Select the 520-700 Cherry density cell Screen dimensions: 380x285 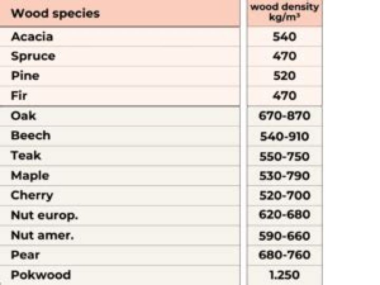click(284, 195)
